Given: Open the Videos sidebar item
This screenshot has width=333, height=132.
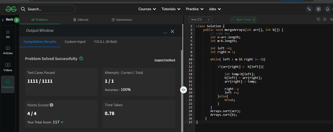Looking at the screenshot, I should pos(8,67).
